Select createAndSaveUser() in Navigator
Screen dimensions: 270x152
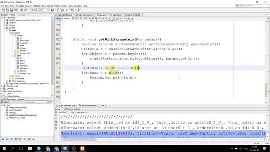coord(18,108)
